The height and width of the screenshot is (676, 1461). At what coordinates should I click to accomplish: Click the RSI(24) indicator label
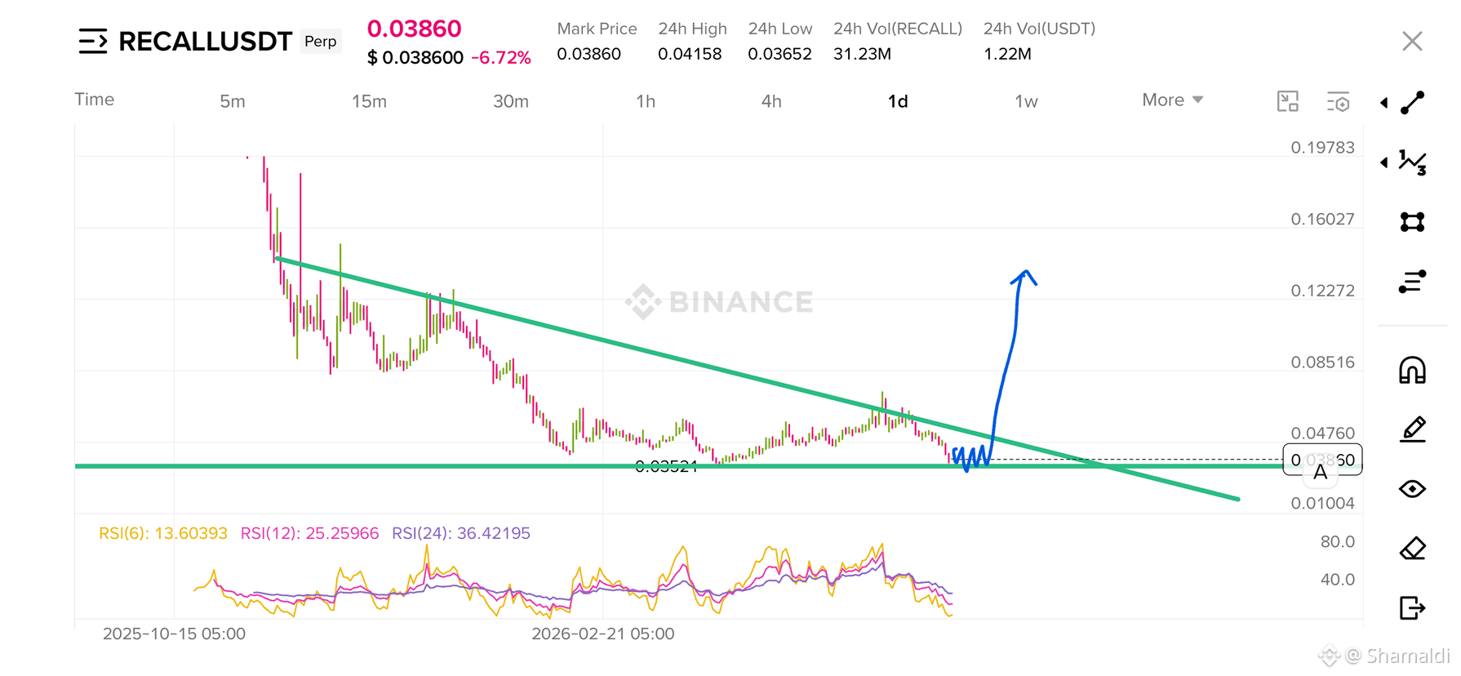point(461,533)
